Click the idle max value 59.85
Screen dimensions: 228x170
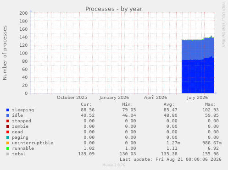coord(212,115)
